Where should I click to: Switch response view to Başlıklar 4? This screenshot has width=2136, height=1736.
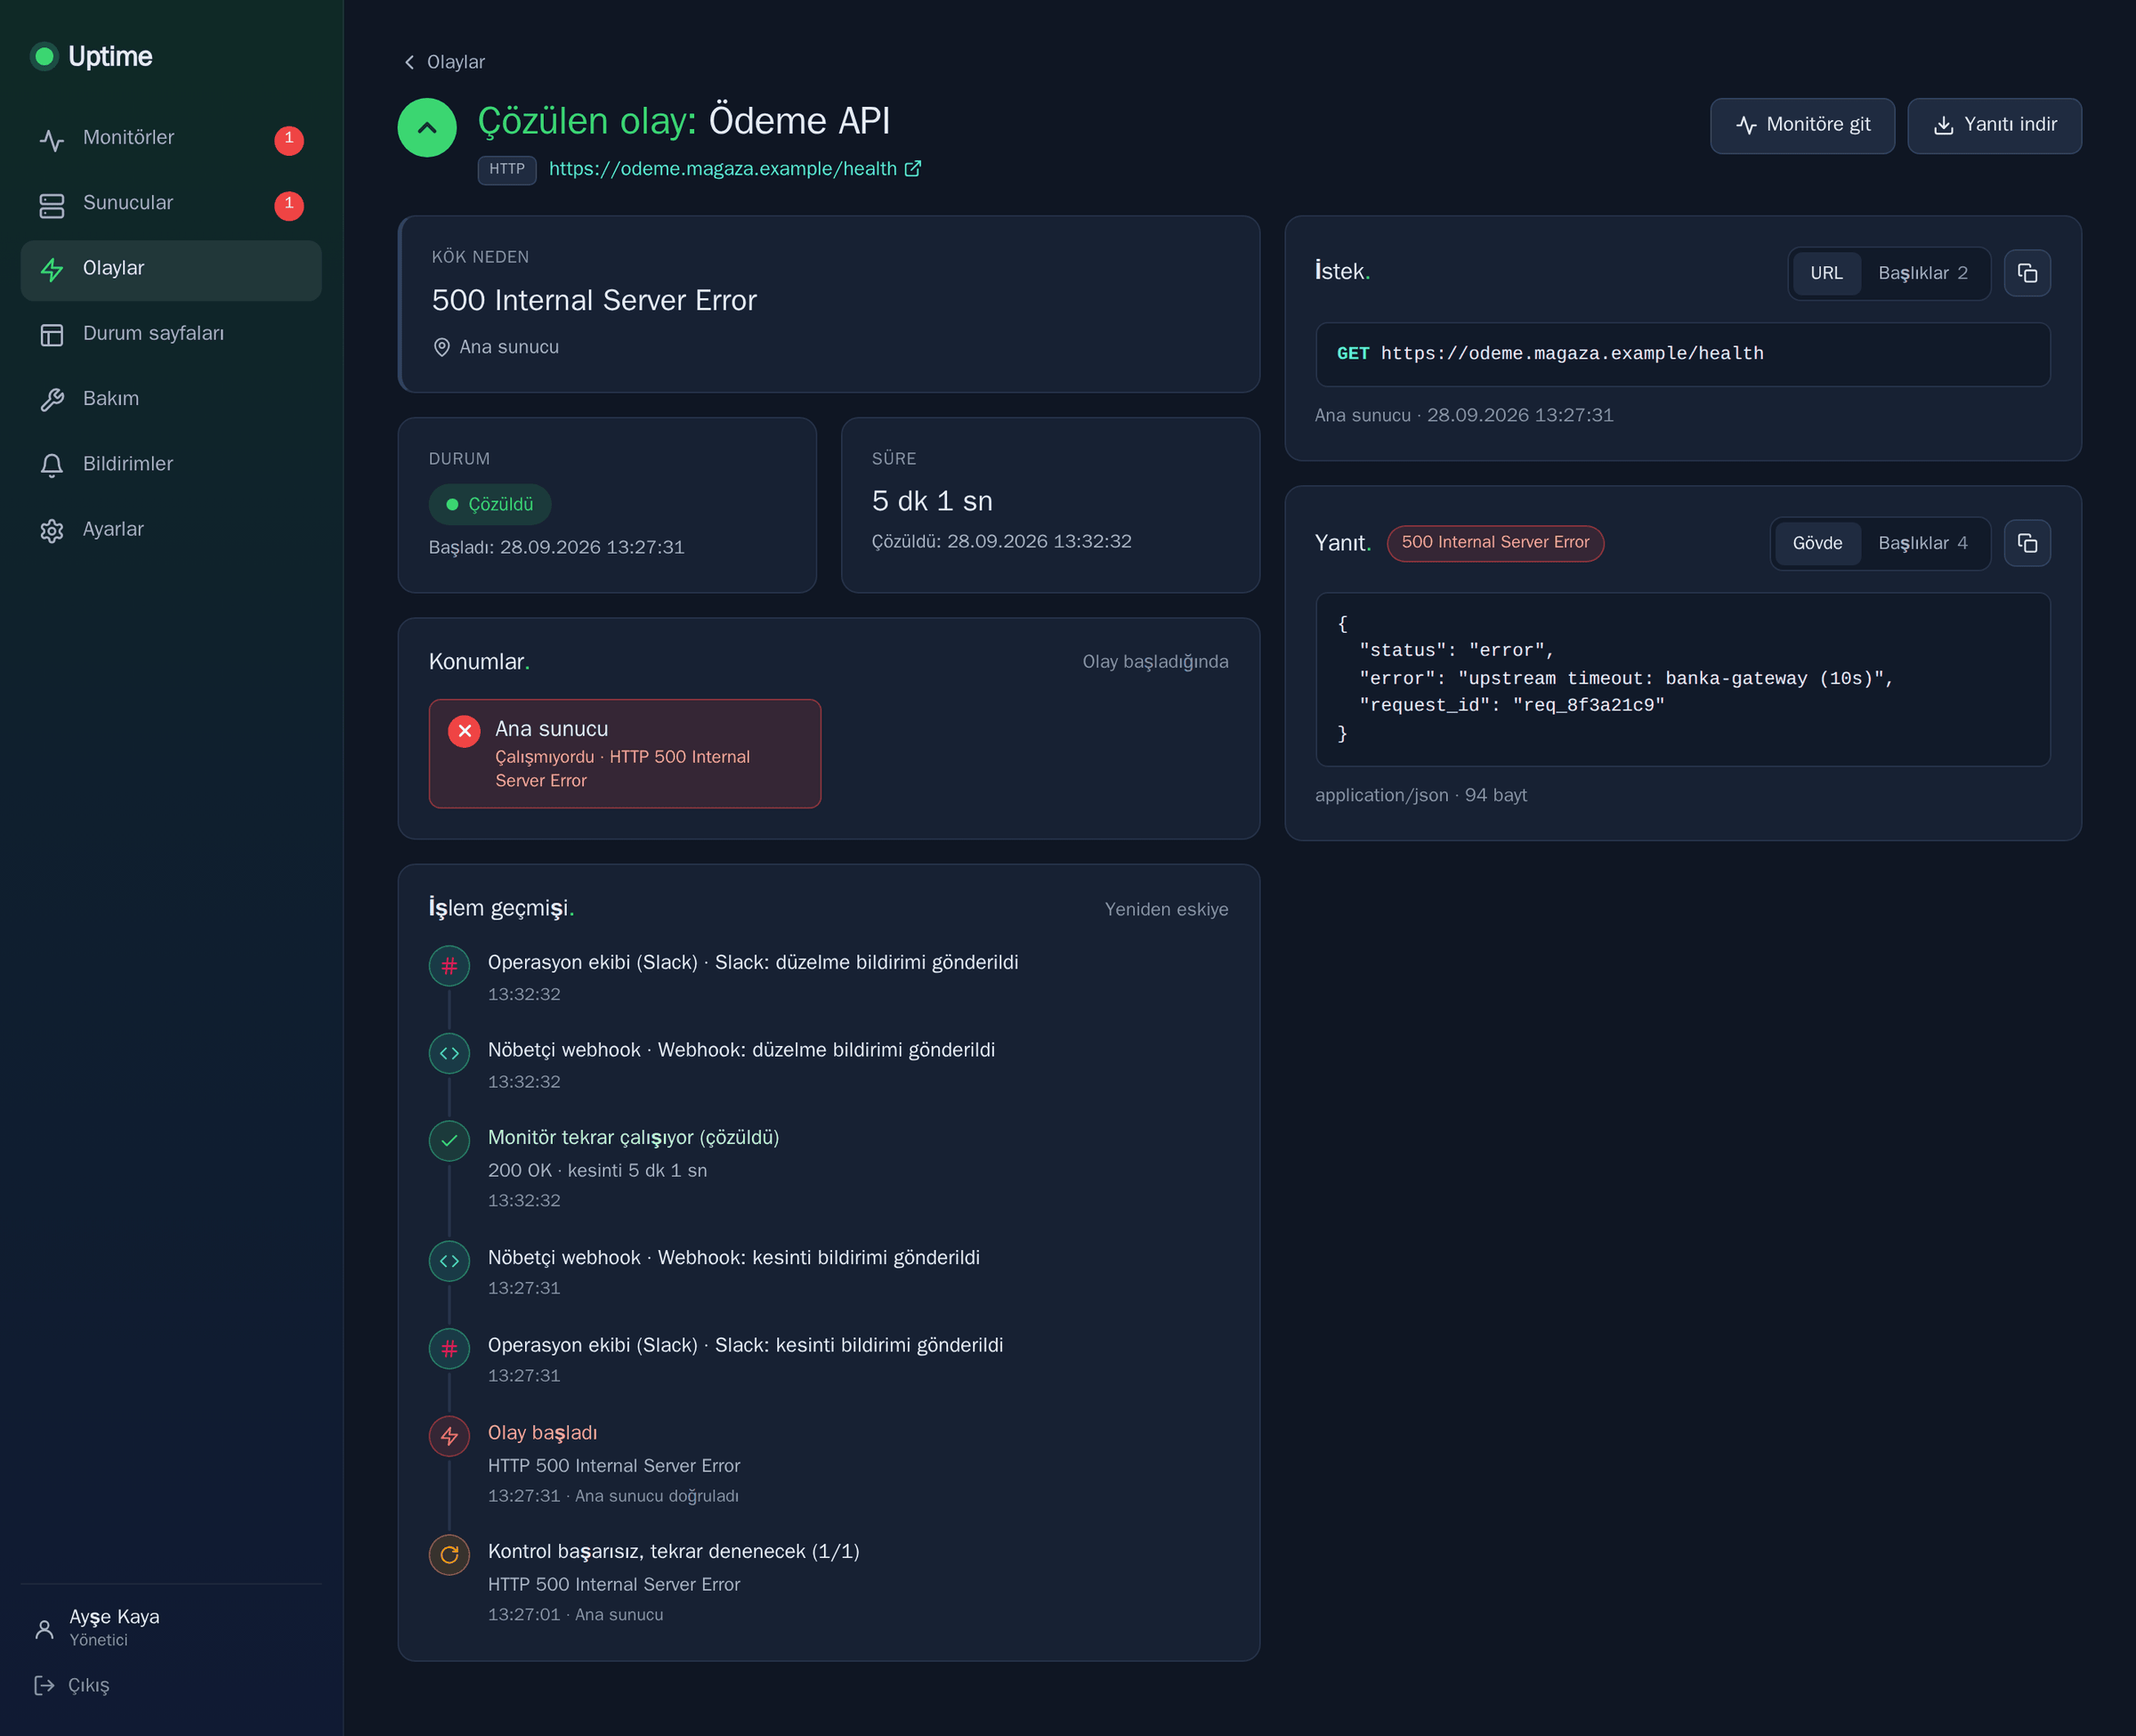(1922, 543)
